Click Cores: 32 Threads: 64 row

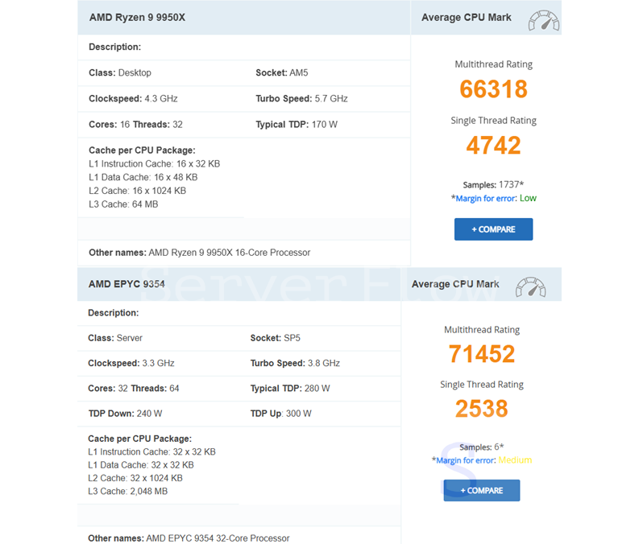point(134,389)
